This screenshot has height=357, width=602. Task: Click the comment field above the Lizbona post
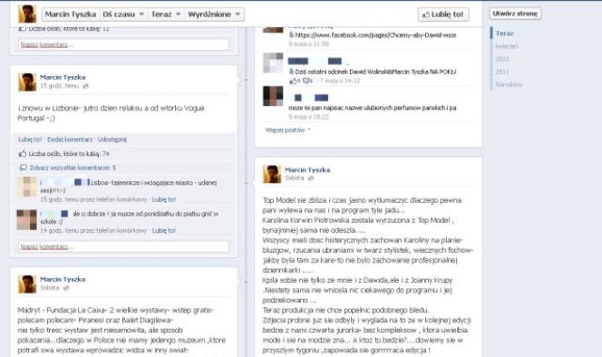pyautogui.click(x=123, y=44)
